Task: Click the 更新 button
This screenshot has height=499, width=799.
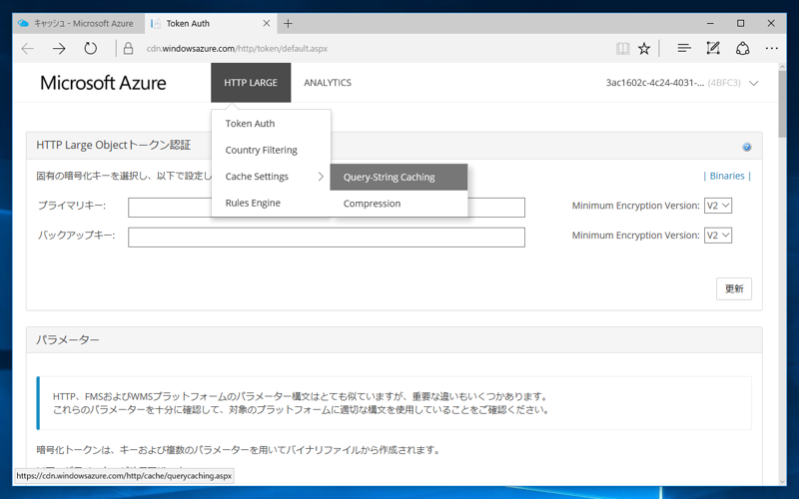Action: pyautogui.click(x=734, y=288)
